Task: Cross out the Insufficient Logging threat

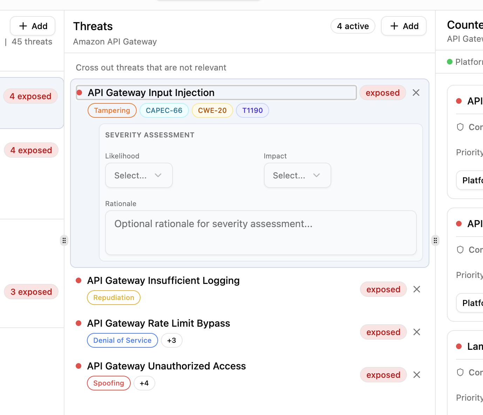Action: click(417, 289)
